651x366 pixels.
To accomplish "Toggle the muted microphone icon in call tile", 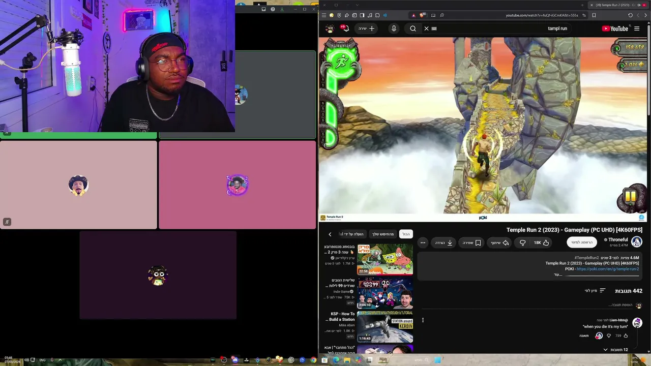I will point(7,222).
